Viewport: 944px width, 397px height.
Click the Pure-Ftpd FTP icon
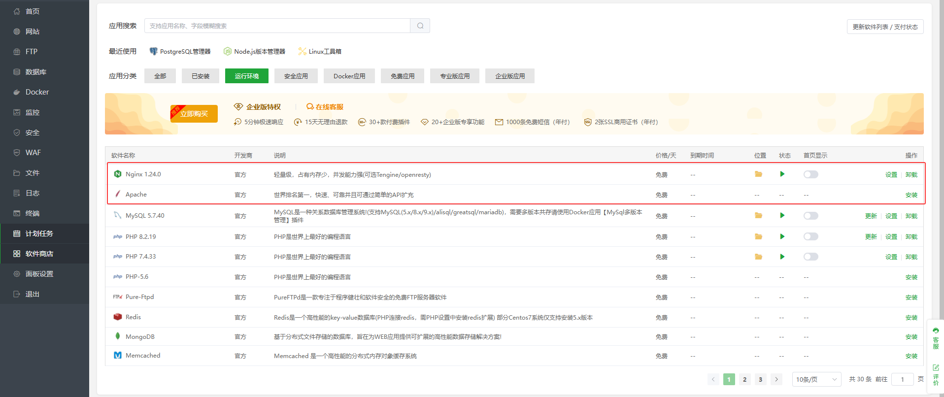pyautogui.click(x=118, y=297)
